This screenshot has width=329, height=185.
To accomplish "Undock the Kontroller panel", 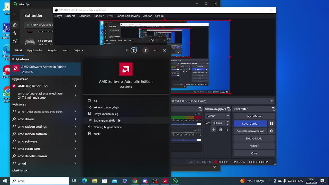I will tap(273, 109).
